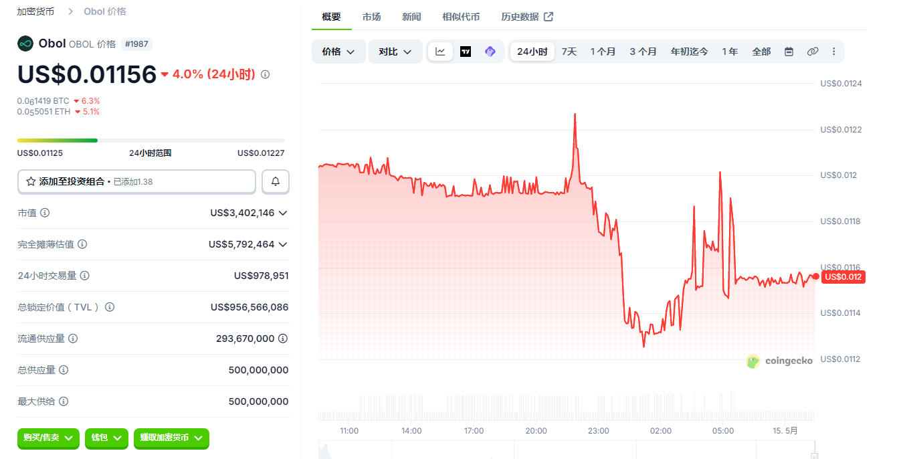The image size is (899, 459).
Task: Click the 0.0₆1419 BTC price text
Action: (43, 101)
